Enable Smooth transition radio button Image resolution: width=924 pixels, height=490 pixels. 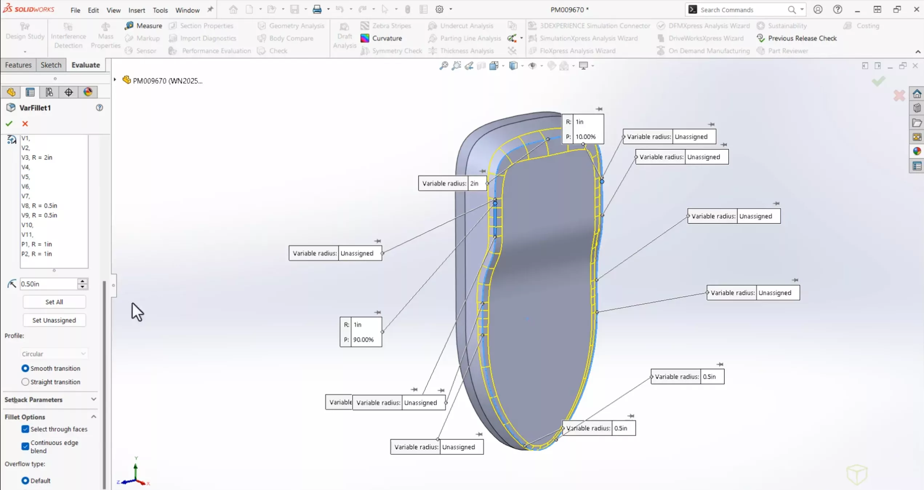[x=24, y=368]
